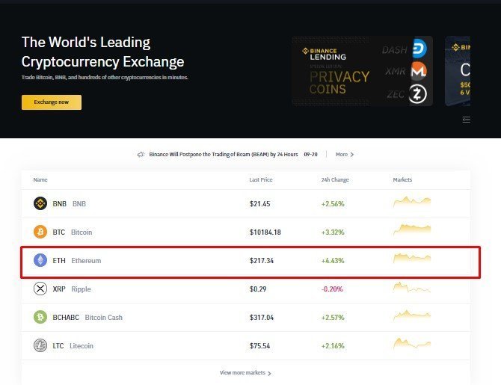Sort by the Last Price column header
The image size is (501, 385).
(261, 179)
